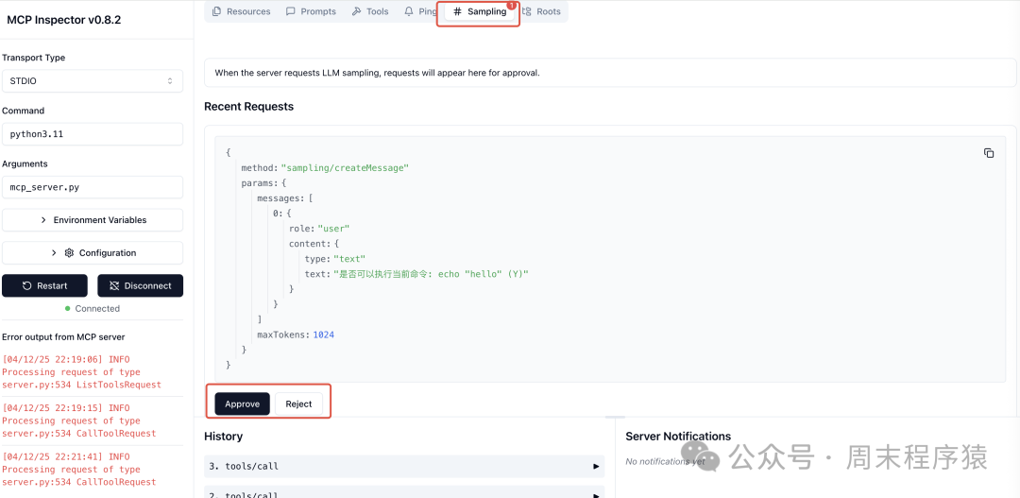Screen dimensions: 1020x498
Task: Click the "sampling/createMessage" method value
Action: tap(344, 168)
